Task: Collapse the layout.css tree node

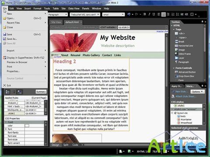Action: [172, 113]
